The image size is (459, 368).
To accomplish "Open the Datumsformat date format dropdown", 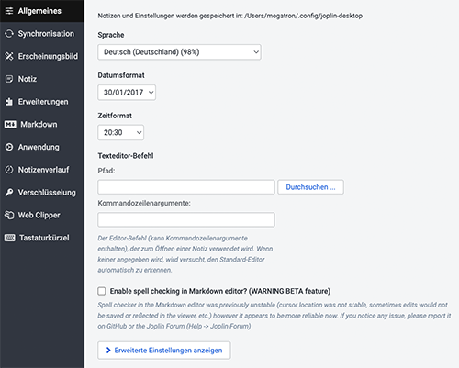I will (x=127, y=93).
